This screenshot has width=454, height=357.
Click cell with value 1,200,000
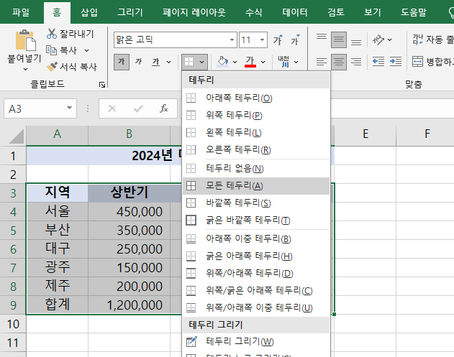pyautogui.click(x=129, y=305)
